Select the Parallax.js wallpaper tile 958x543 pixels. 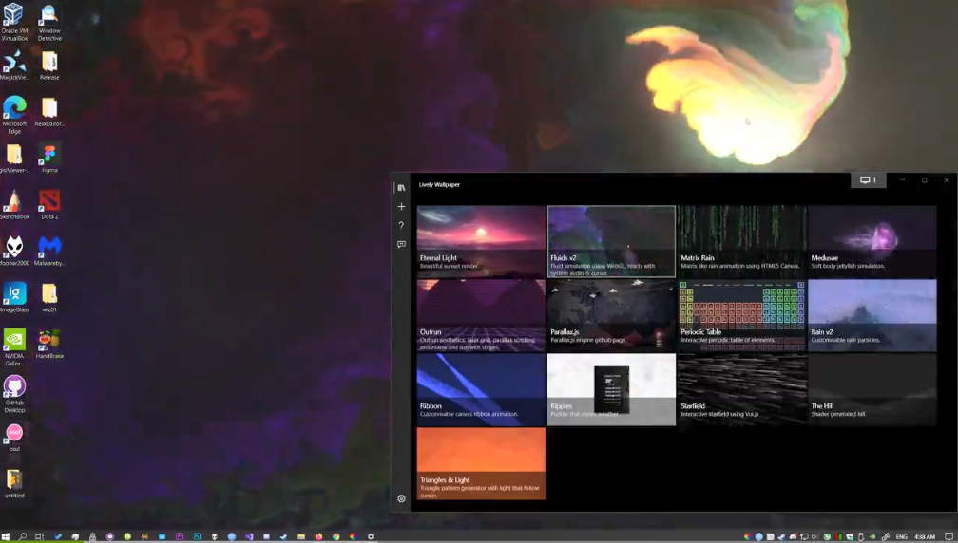point(612,315)
